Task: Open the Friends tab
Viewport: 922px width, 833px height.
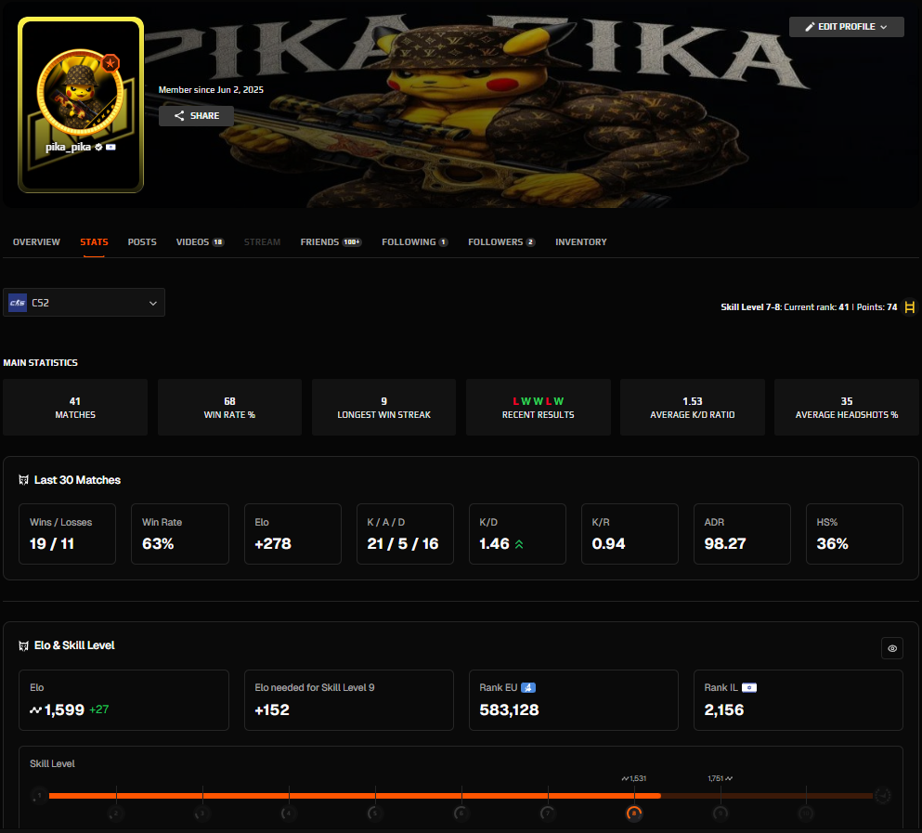Action: click(331, 242)
